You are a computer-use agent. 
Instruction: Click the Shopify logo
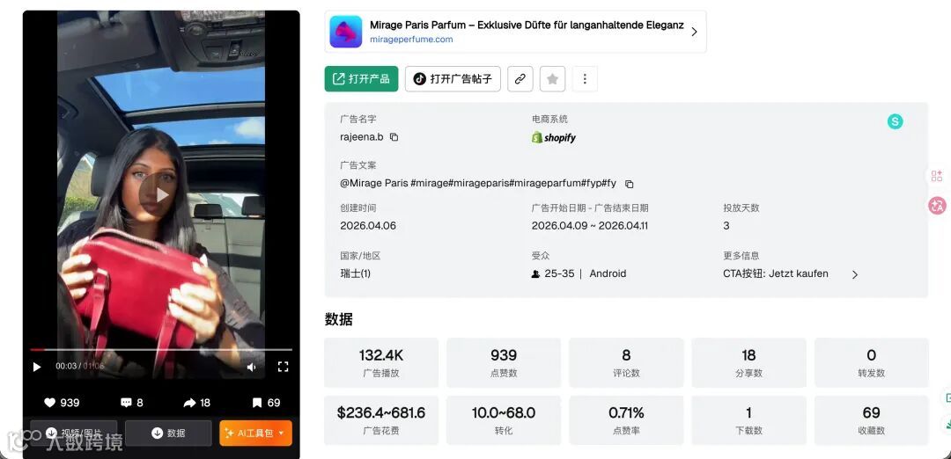tap(554, 137)
